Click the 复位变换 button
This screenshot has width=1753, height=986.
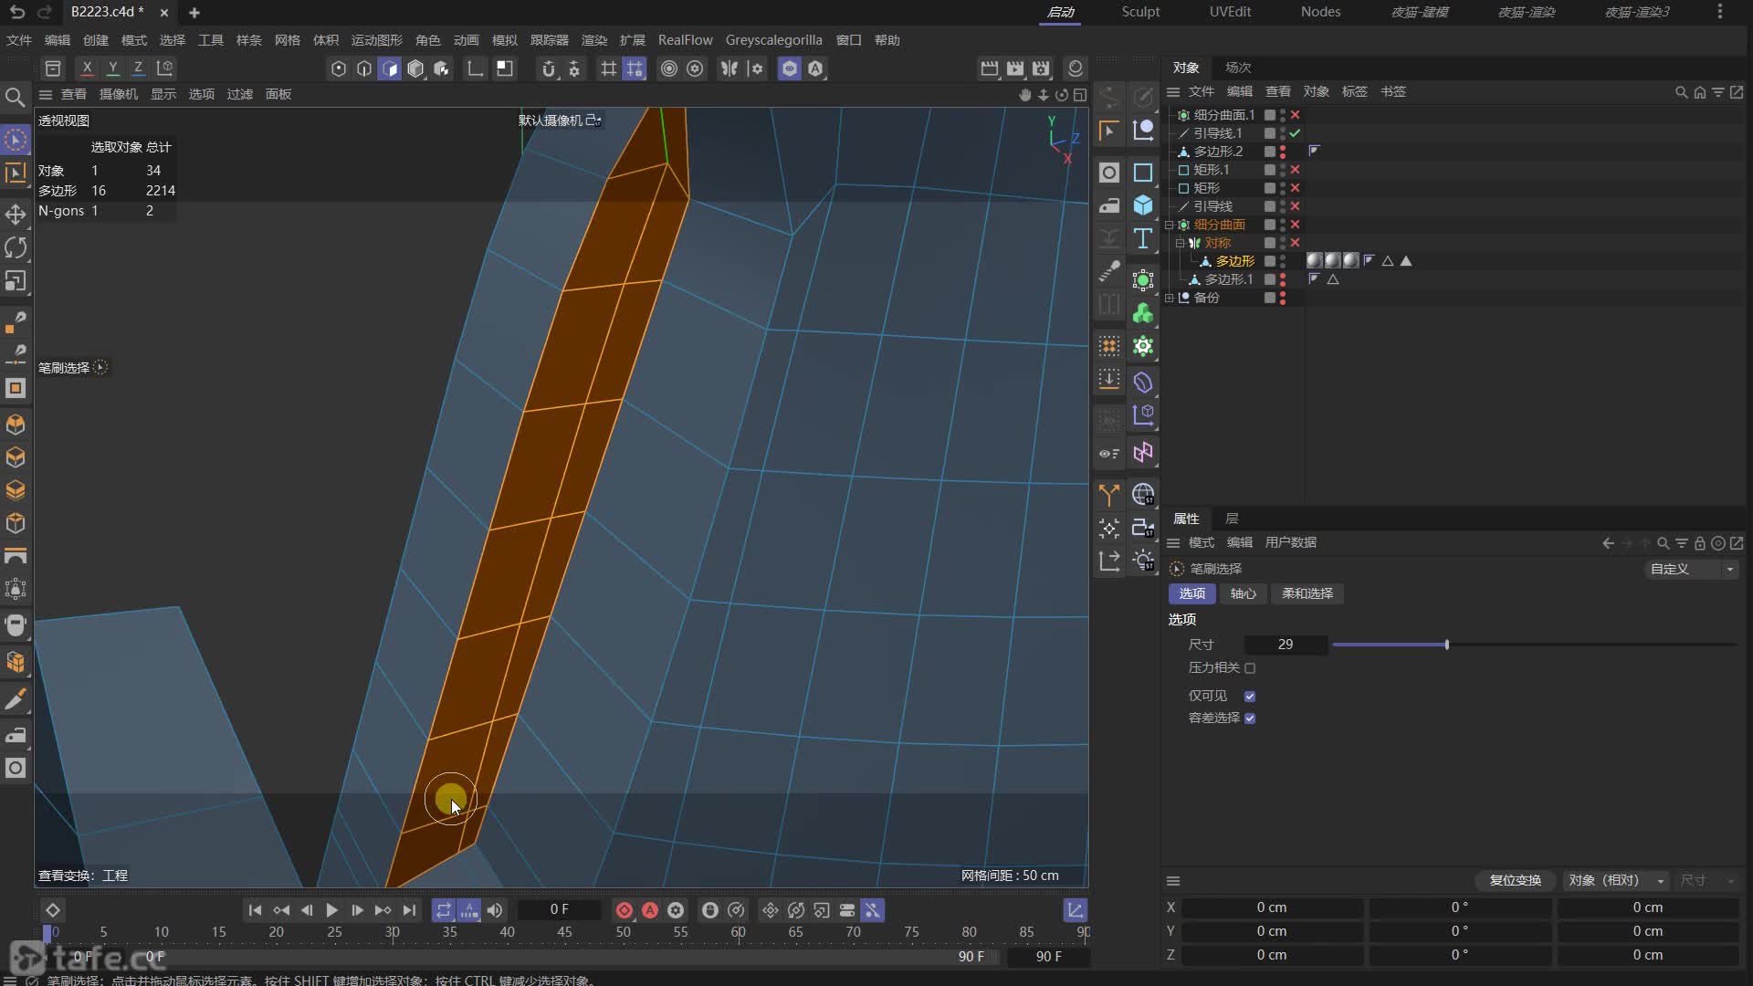[x=1515, y=880]
